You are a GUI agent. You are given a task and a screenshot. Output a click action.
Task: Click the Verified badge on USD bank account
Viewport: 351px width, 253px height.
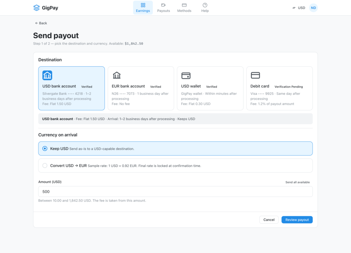(x=86, y=86)
